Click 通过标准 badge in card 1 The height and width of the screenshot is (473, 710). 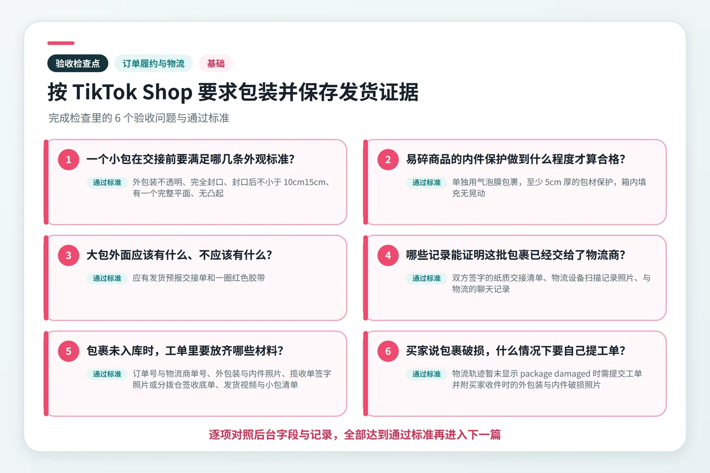click(x=107, y=182)
